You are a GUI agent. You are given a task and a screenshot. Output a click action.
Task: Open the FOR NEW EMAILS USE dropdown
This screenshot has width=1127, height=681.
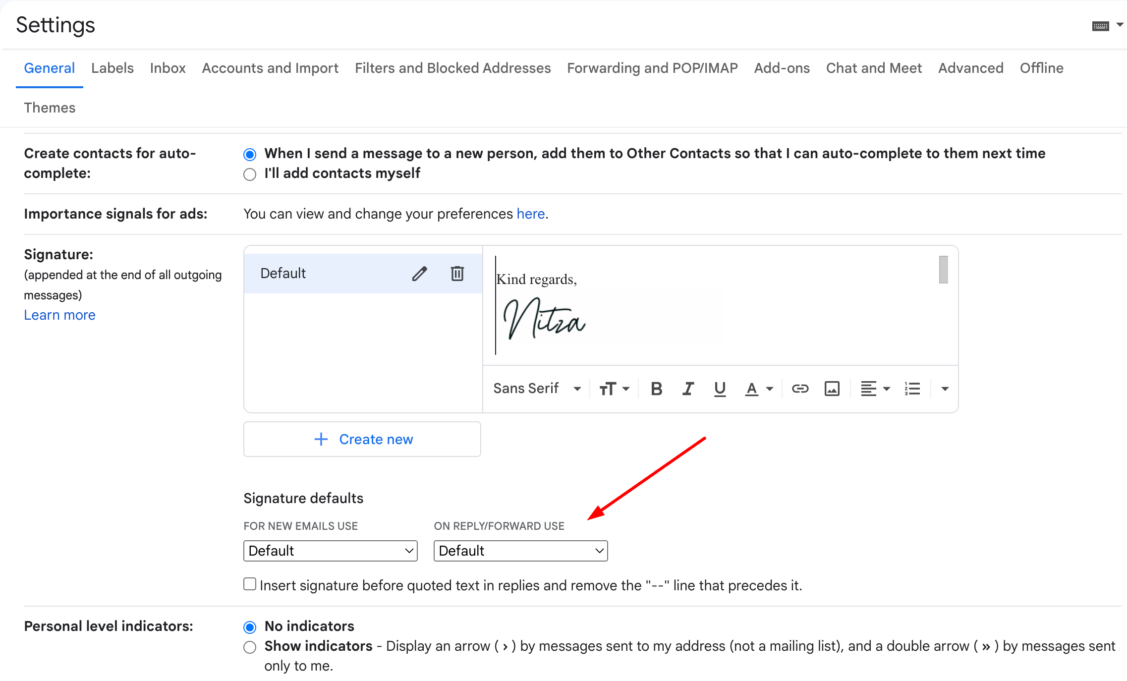330,551
